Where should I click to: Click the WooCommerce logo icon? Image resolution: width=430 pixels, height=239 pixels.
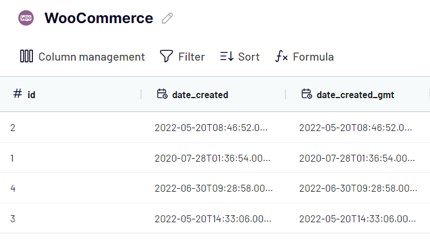[26, 18]
